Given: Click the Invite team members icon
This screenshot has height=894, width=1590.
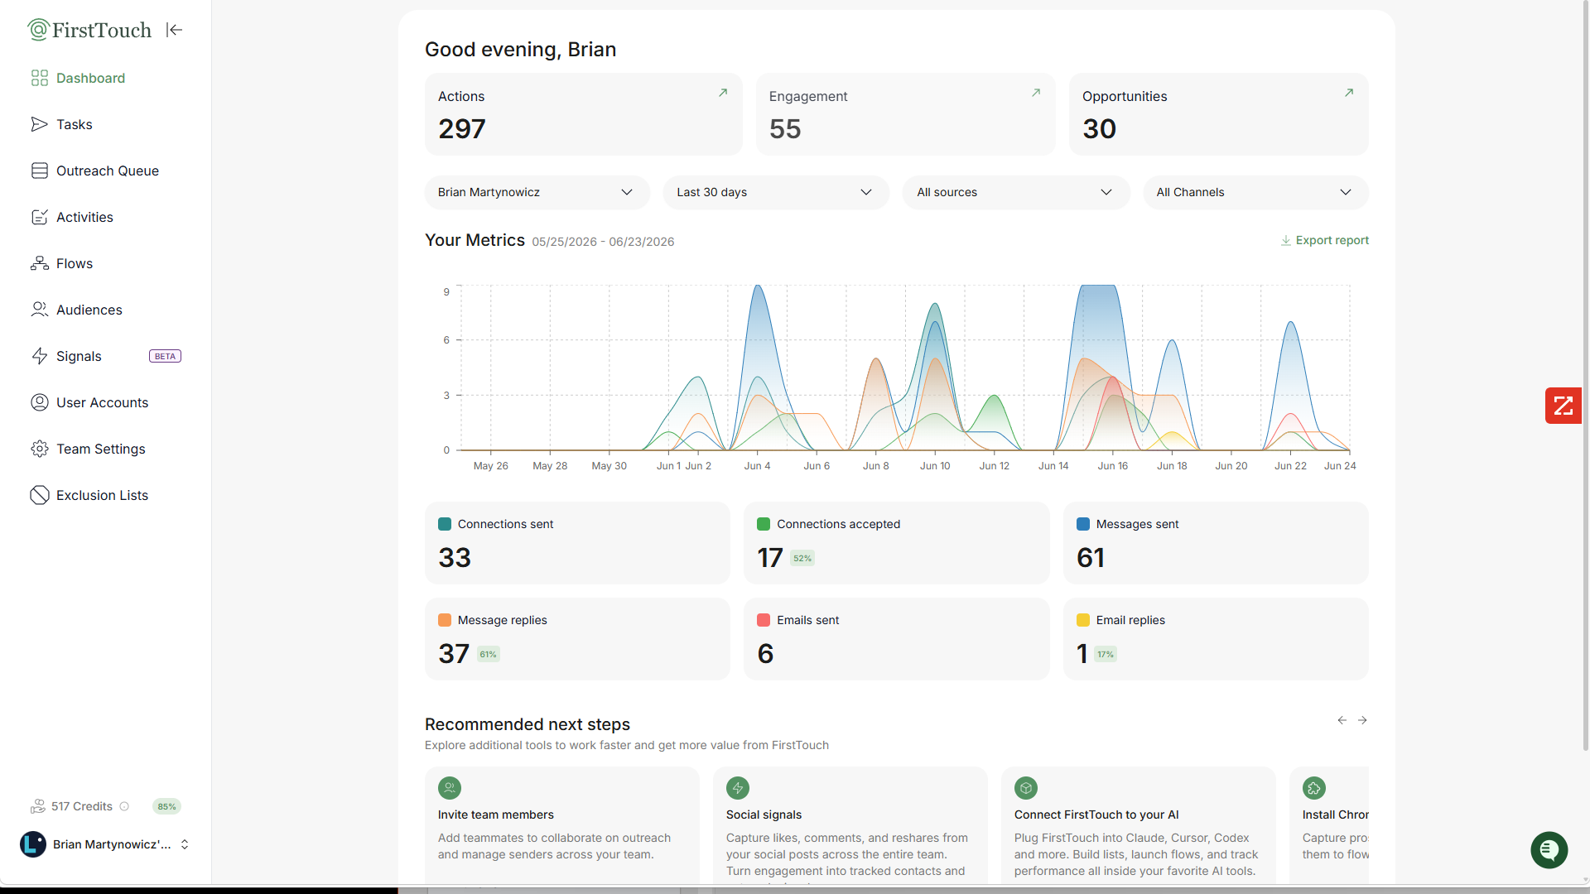Looking at the screenshot, I should 450,788.
